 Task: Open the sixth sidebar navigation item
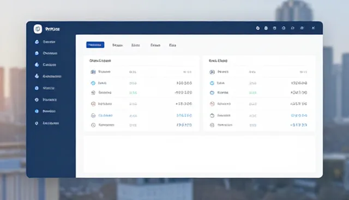[x=46, y=100]
